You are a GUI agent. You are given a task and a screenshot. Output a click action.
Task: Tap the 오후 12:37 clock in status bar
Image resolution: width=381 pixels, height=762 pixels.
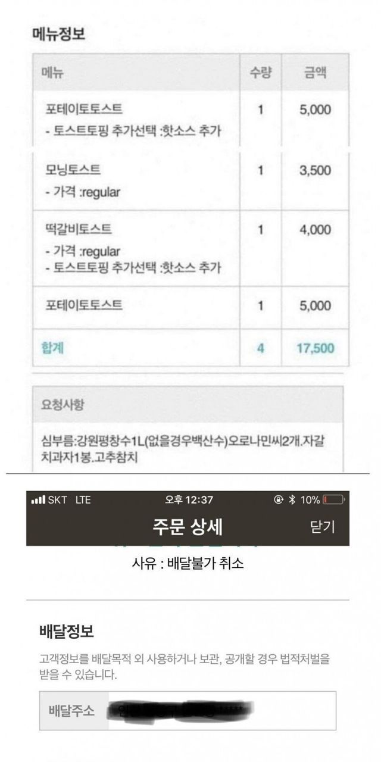pyautogui.click(x=189, y=500)
